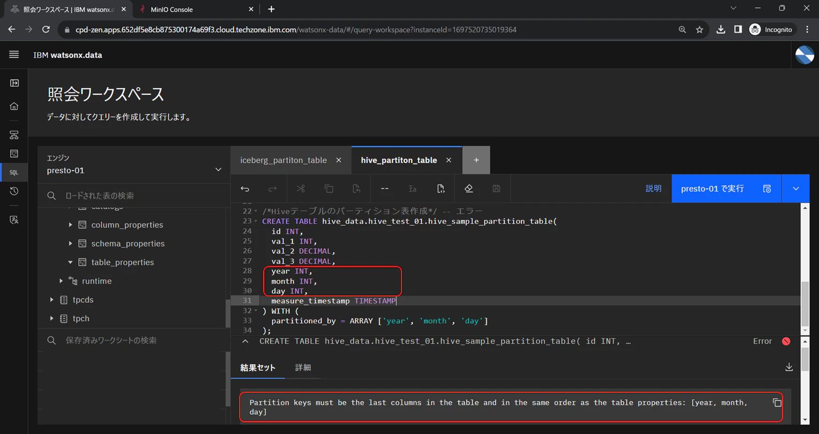
Task: Toggle line comment with the -- icon
Action: click(x=384, y=188)
